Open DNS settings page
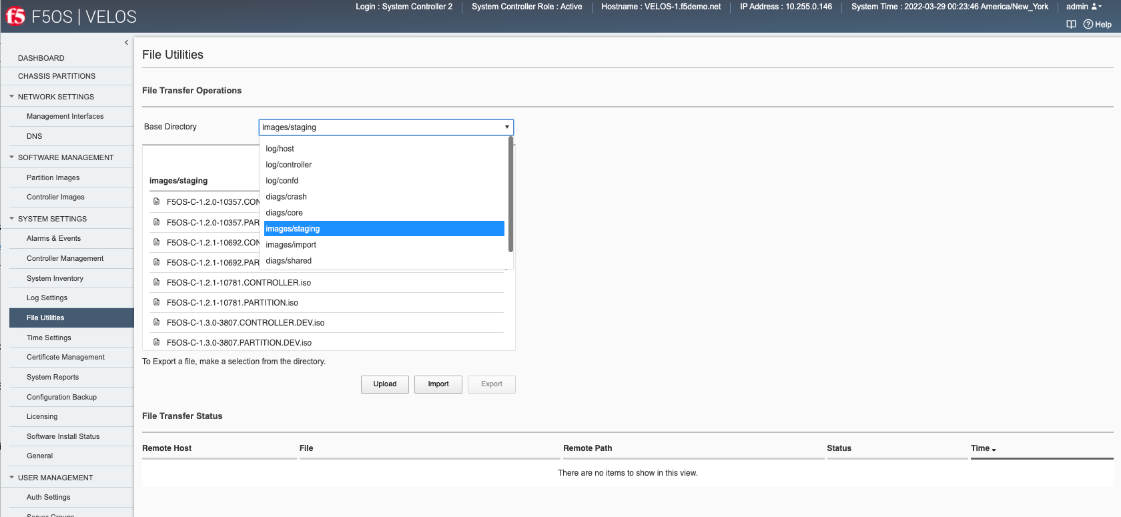 click(x=35, y=136)
